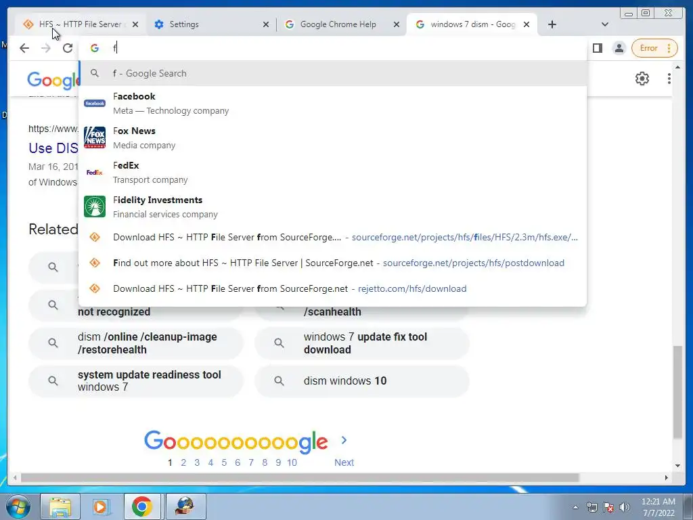Click the globe application icon in taskbar
This screenshot has width=693, height=520.
[x=185, y=506]
